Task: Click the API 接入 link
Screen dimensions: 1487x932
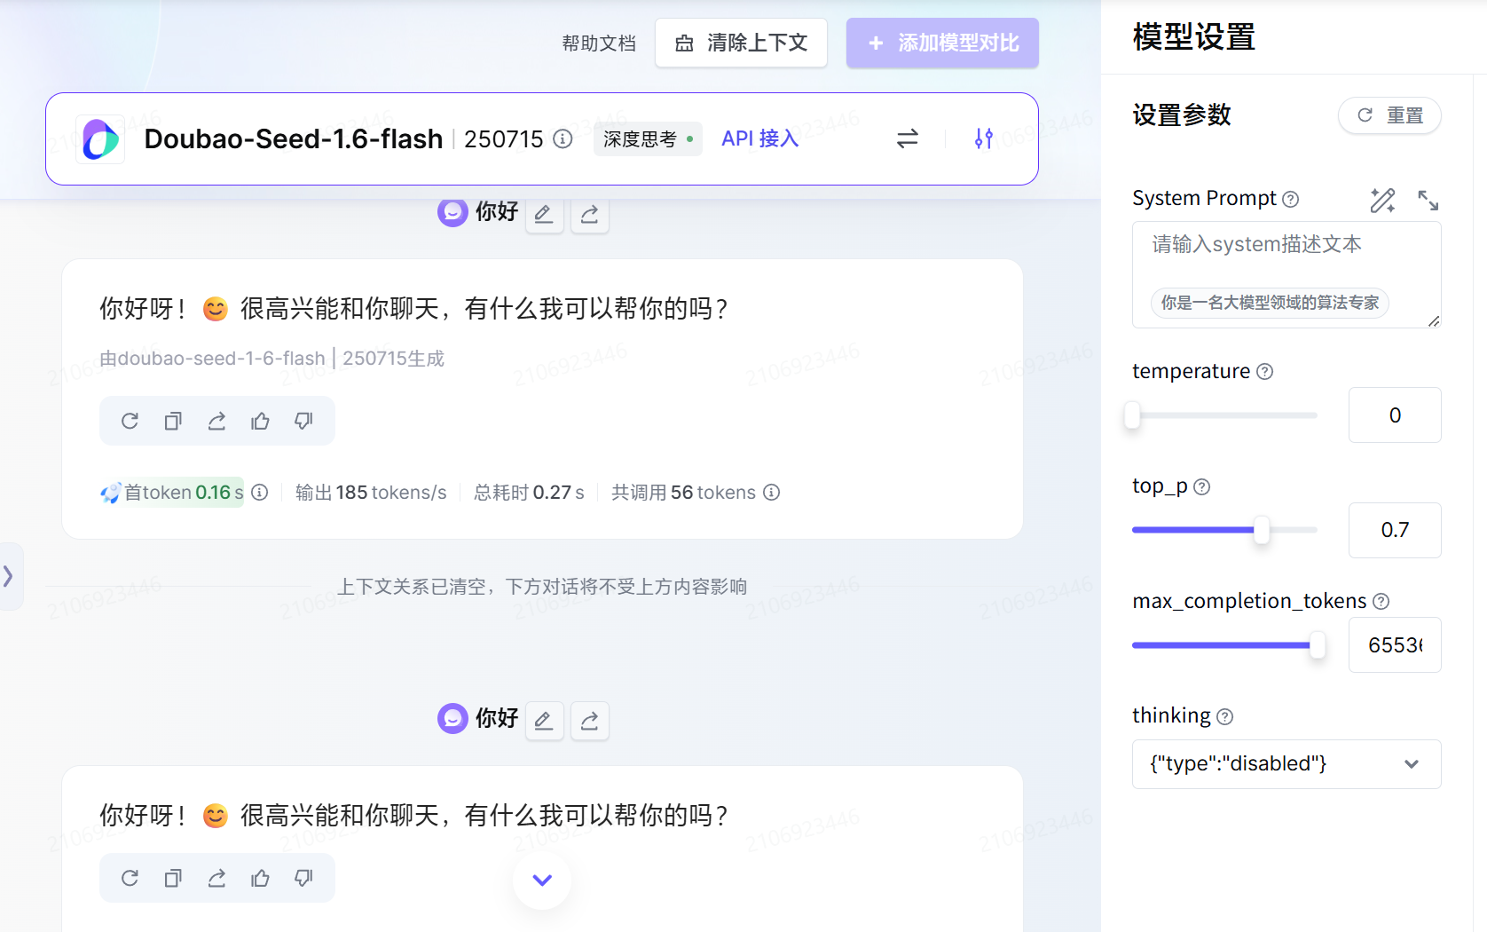Action: click(759, 138)
